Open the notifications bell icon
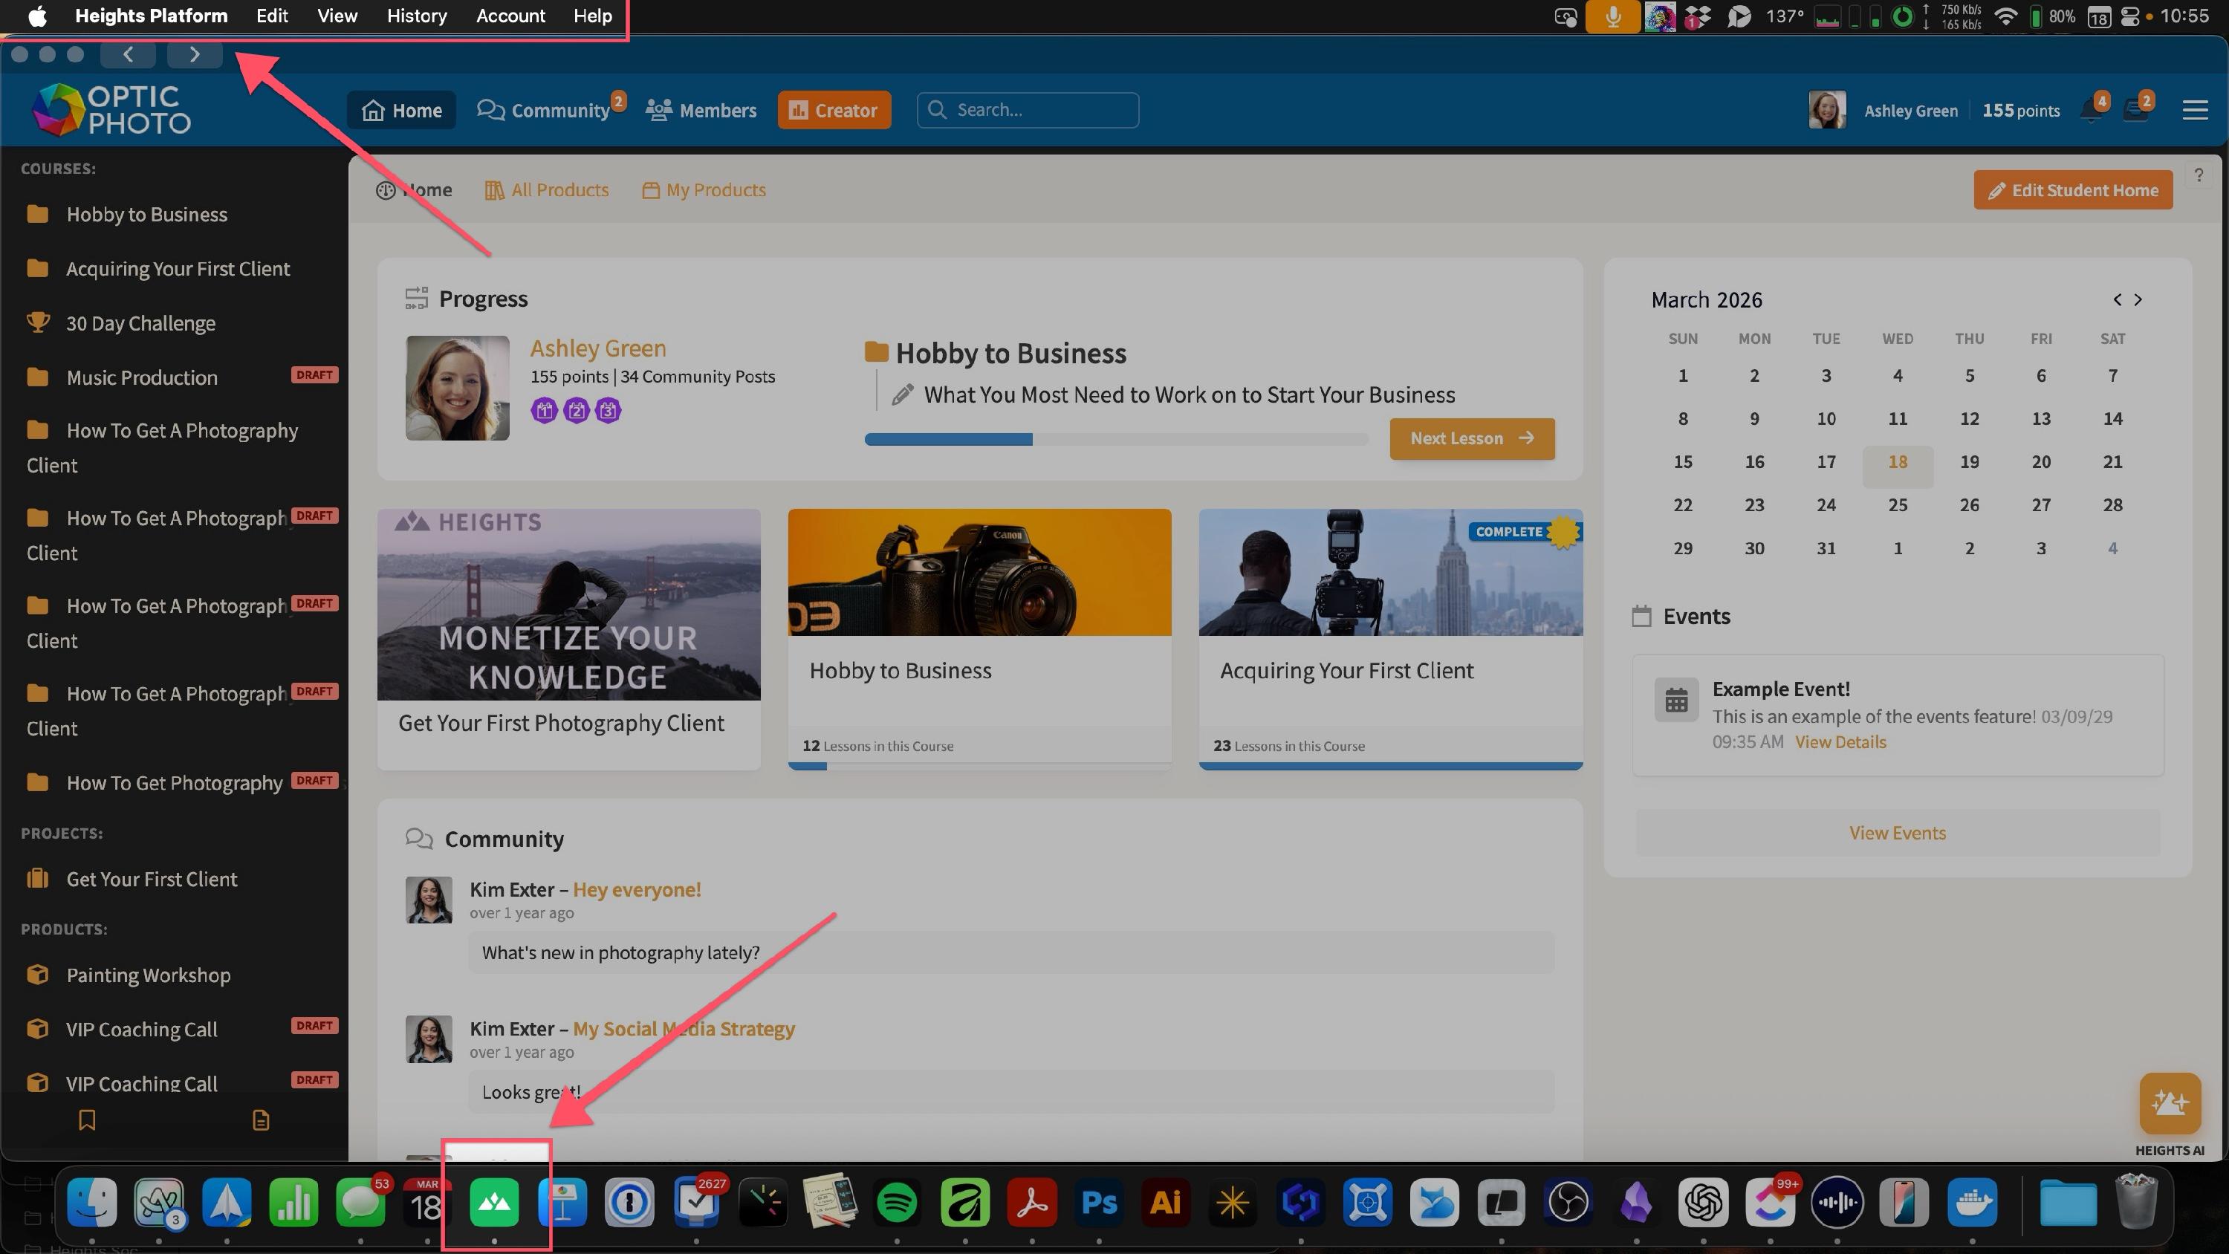Screen dimensions: 2229x1254 (2092, 111)
